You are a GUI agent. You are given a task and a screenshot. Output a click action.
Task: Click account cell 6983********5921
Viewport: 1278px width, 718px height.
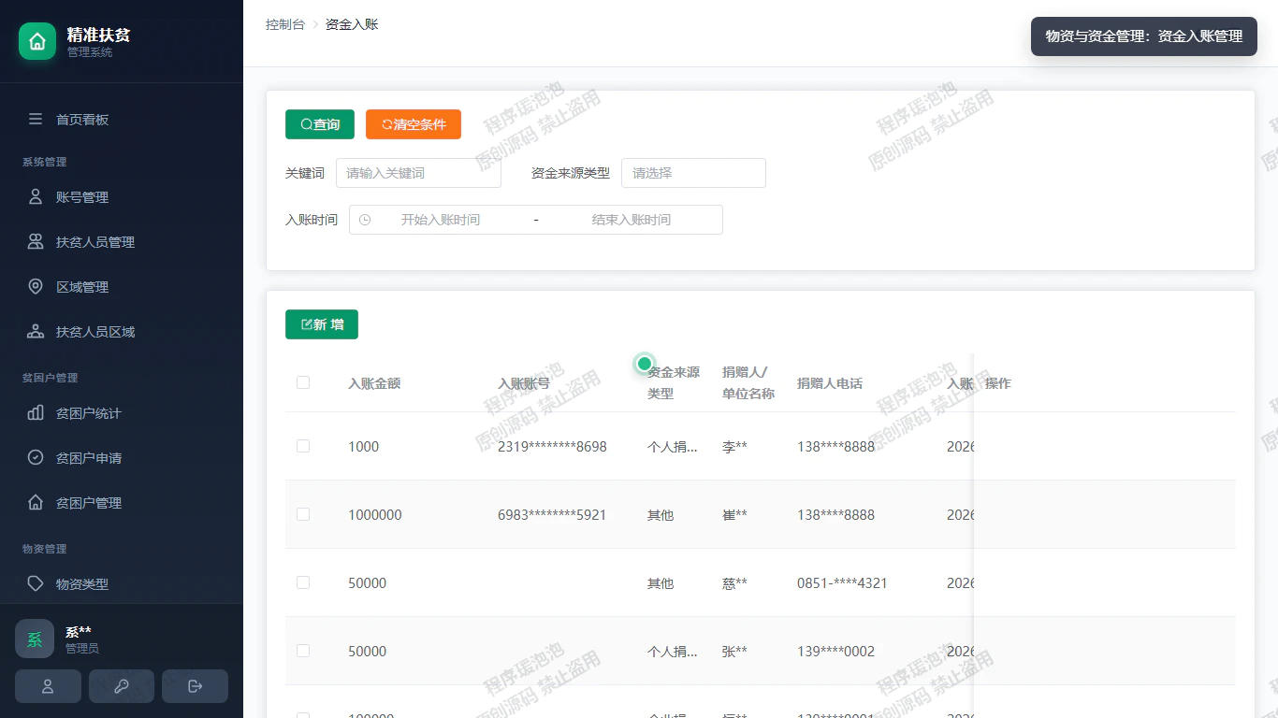[x=552, y=515]
